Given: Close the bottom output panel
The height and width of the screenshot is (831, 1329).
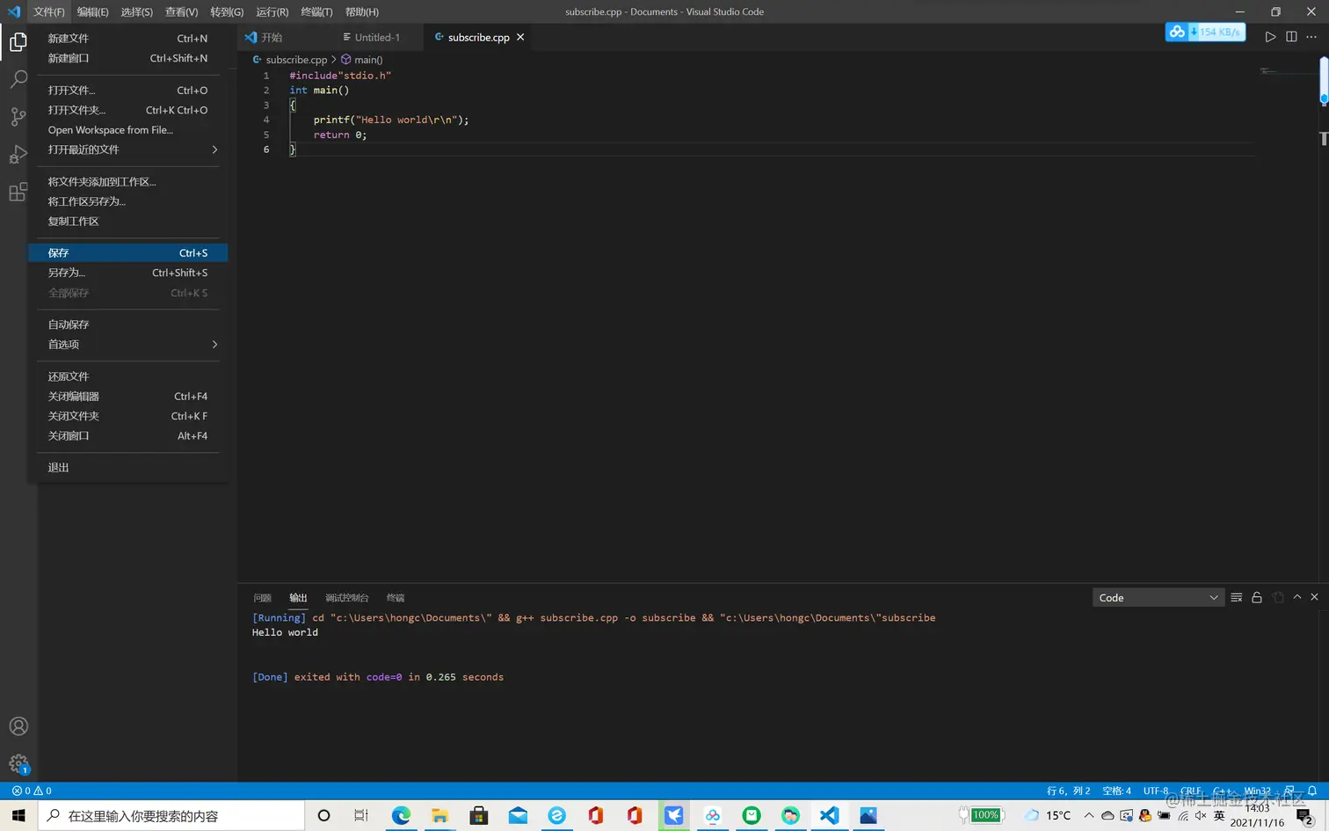Looking at the screenshot, I should (x=1314, y=597).
